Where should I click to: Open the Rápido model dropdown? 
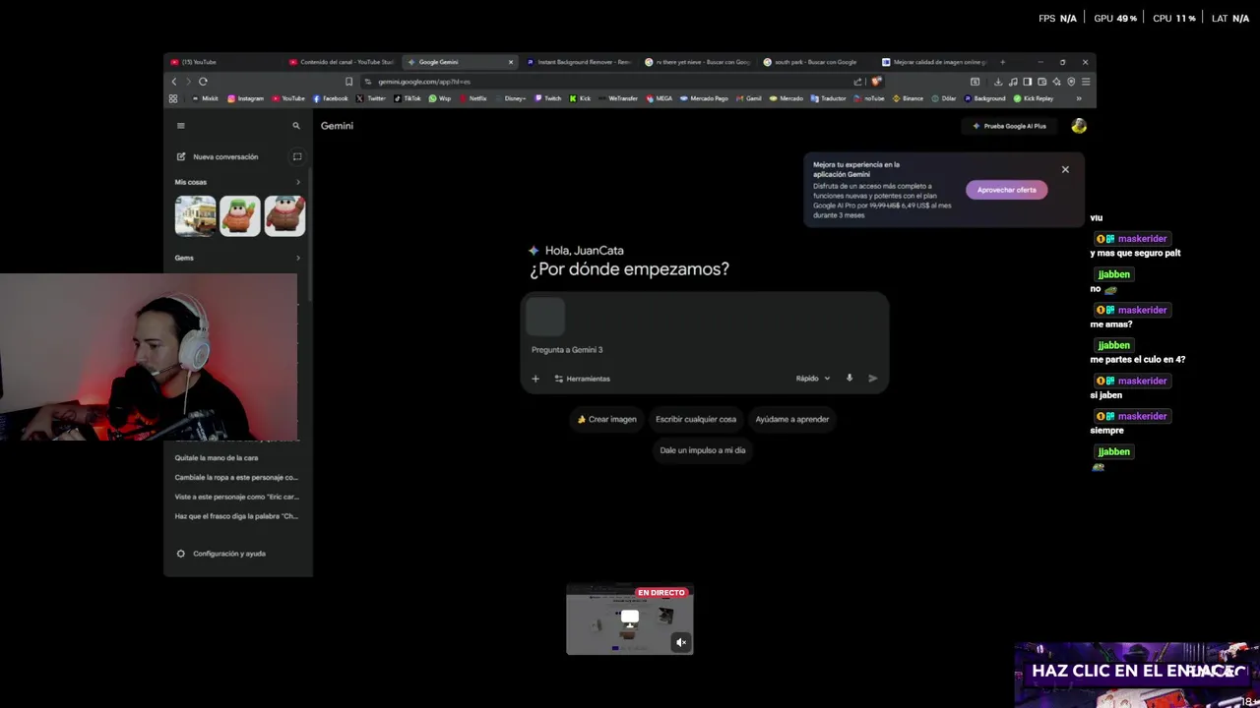(x=813, y=379)
